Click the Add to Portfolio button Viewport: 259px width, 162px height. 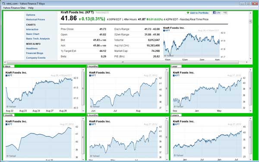[x=198, y=13]
